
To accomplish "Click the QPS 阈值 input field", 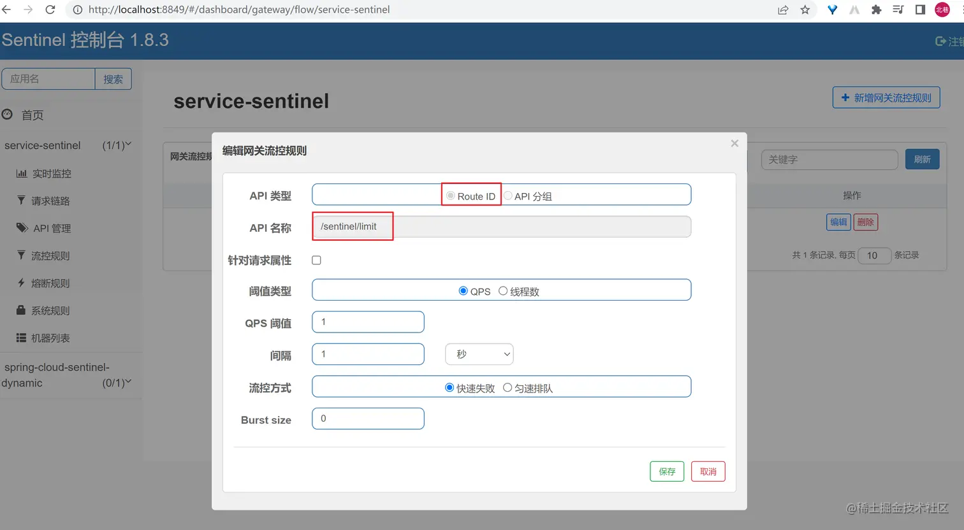I will (x=368, y=322).
